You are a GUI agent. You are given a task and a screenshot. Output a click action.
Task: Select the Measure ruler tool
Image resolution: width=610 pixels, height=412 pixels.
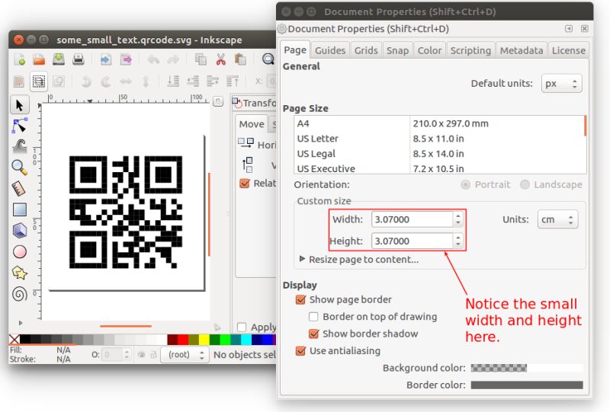(x=20, y=189)
